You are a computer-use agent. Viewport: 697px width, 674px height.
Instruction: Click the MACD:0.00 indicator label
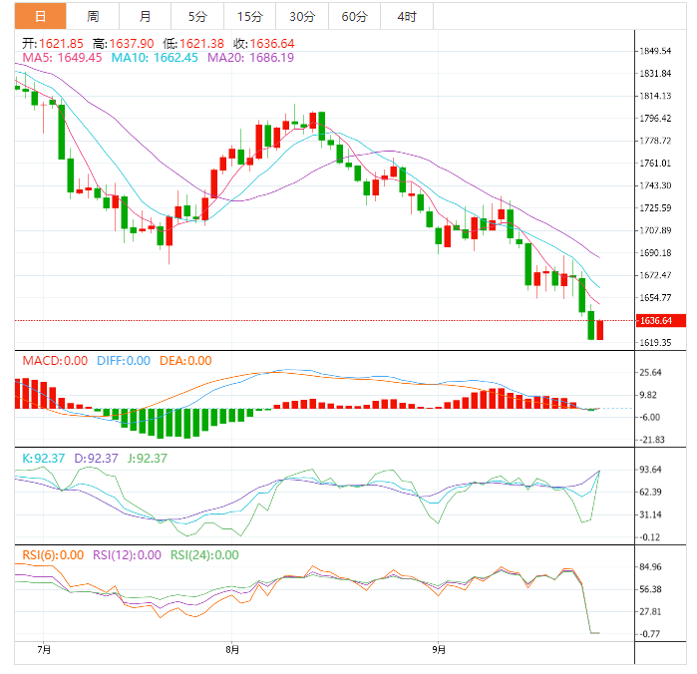coord(55,361)
